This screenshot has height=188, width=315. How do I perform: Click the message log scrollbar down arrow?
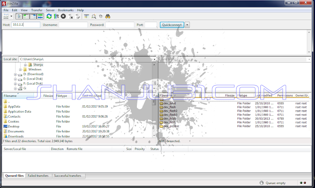coord(309,52)
